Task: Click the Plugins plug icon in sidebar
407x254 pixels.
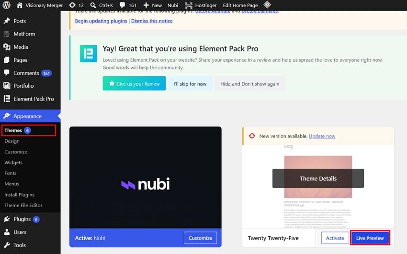Action: coord(7,219)
